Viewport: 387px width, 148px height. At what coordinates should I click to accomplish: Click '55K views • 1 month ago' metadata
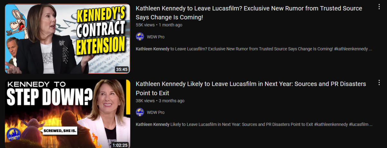pyautogui.click(x=159, y=25)
